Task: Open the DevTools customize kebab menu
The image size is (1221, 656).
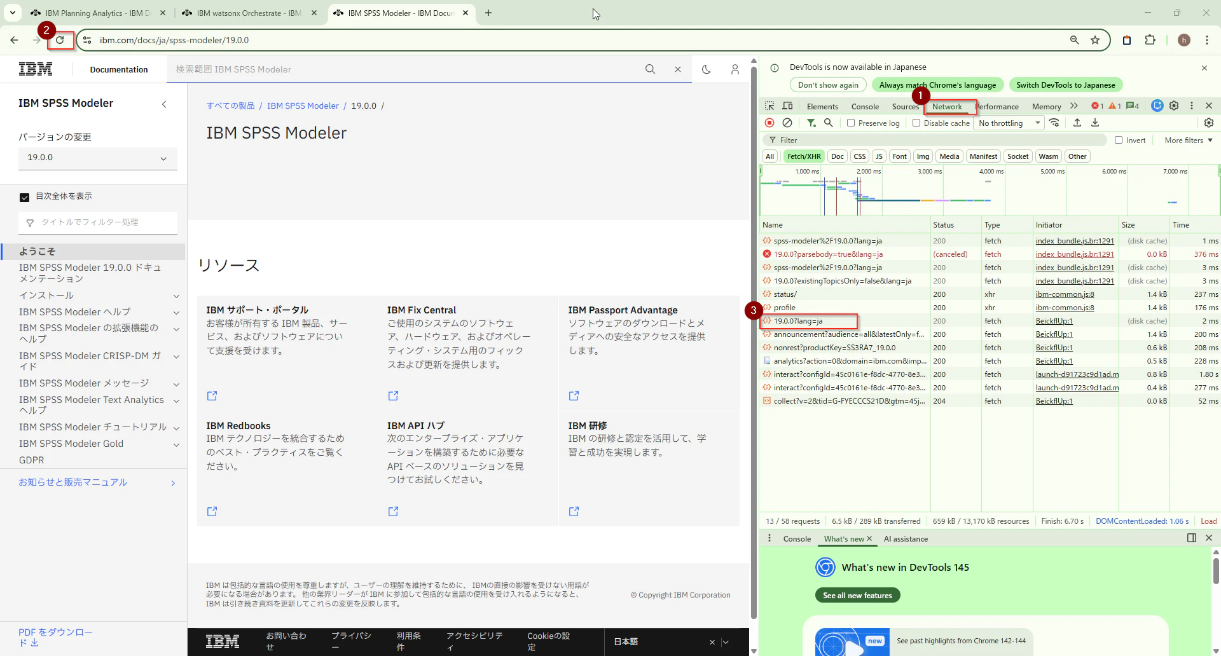Action: tap(1192, 106)
